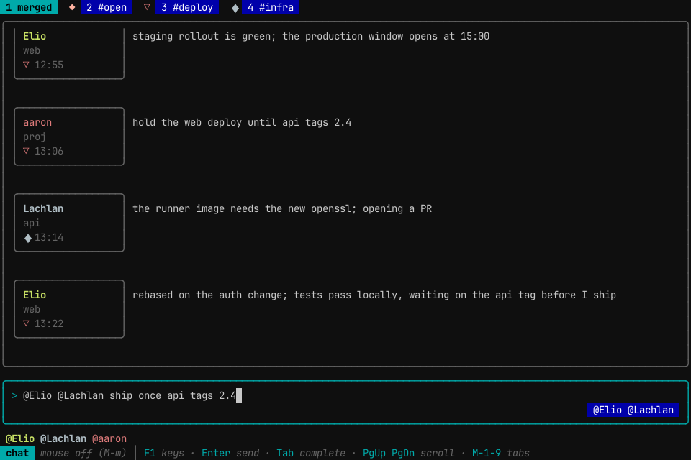Select Elio's name in the 13:22 message card

(35, 295)
